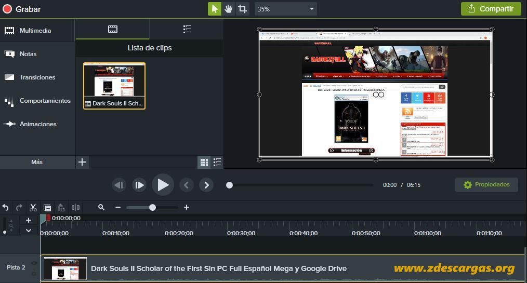
Task: Select the Pista 2 track label
Action: (x=16, y=267)
